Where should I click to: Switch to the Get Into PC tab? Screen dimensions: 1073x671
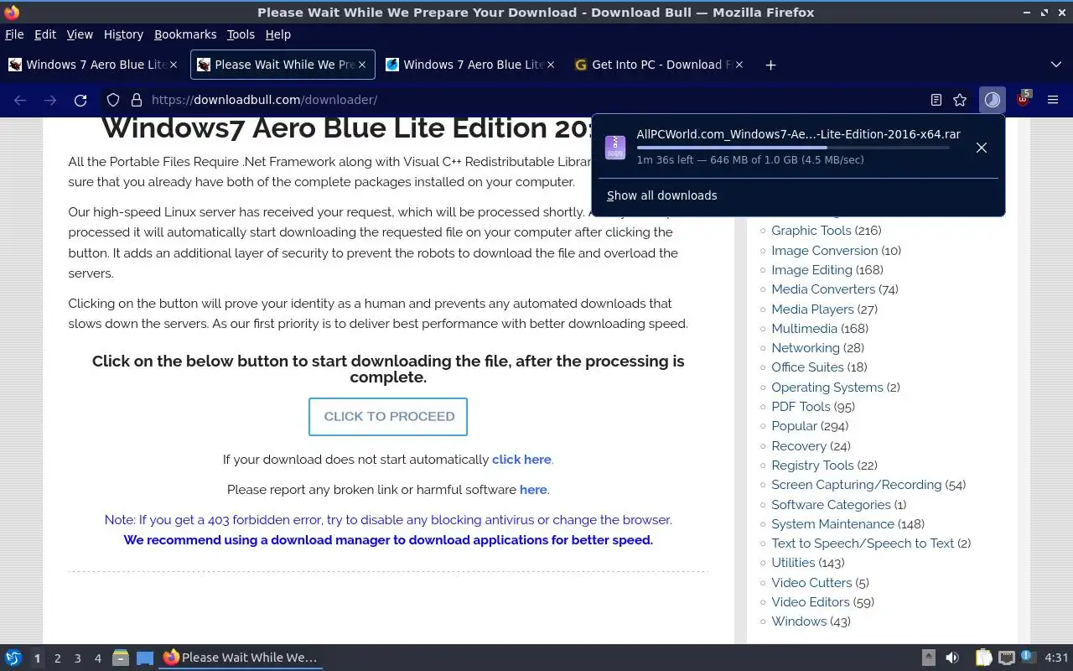tap(660, 65)
